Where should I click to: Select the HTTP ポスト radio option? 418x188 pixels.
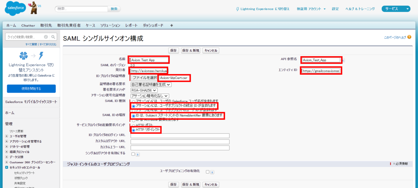133,125
